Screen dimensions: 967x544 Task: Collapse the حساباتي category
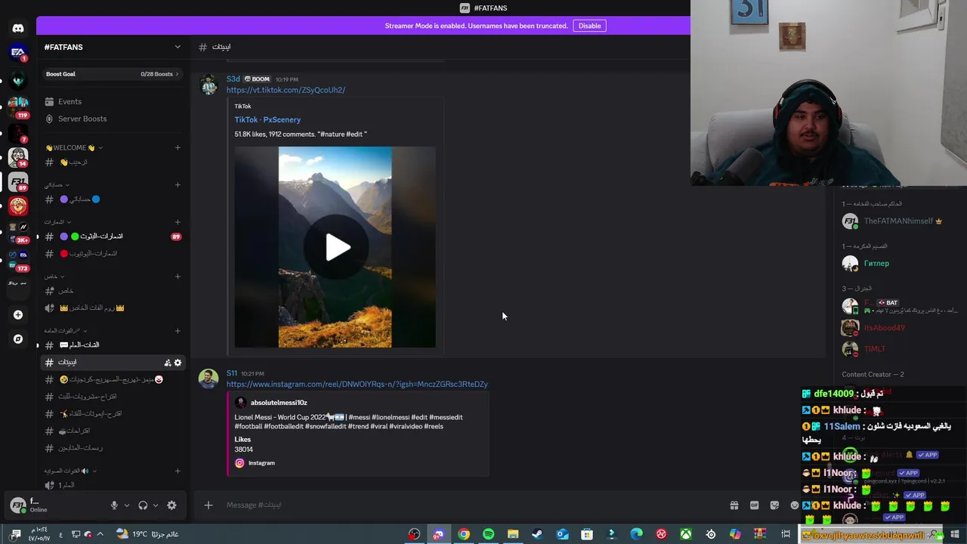[x=57, y=185]
